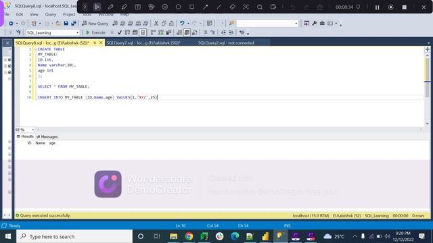Click the Results to Grid icon

(x=187, y=32)
